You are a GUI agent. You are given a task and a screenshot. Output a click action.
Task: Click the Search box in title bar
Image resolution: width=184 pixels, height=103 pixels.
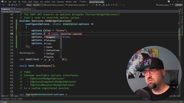(83, 2)
